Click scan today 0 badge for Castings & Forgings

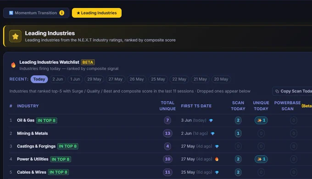click(x=238, y=146)
